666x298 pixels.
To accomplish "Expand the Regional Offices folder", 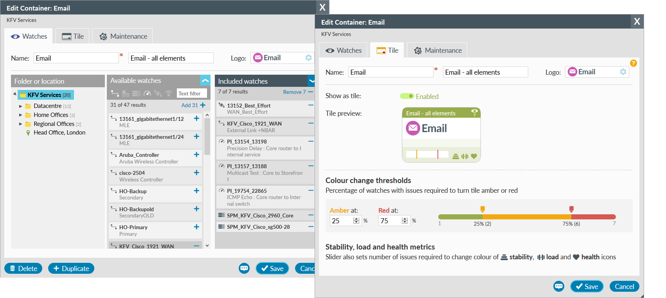I will tap(21, 124).
